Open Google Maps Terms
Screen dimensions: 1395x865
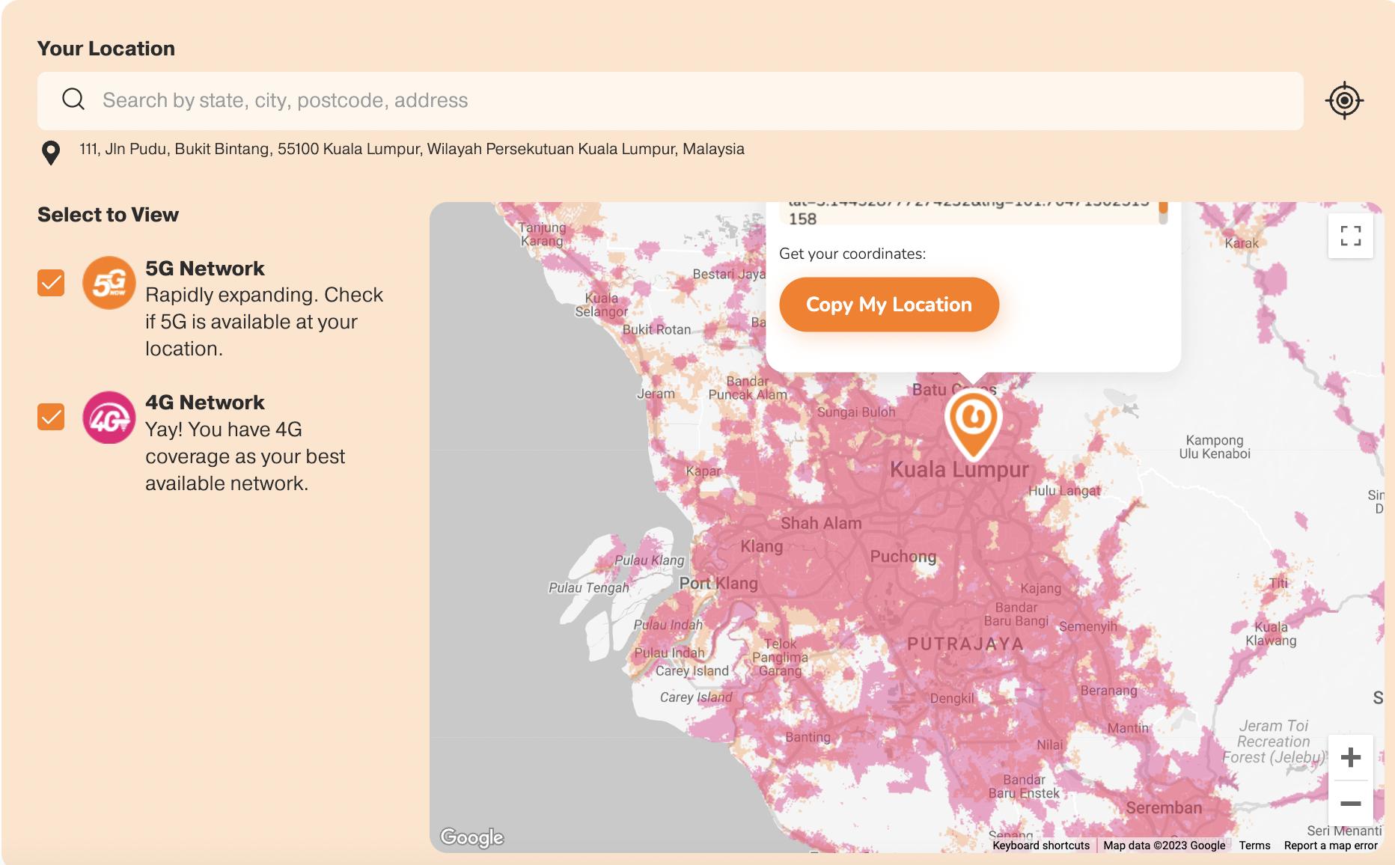(x=1254, y=845)
